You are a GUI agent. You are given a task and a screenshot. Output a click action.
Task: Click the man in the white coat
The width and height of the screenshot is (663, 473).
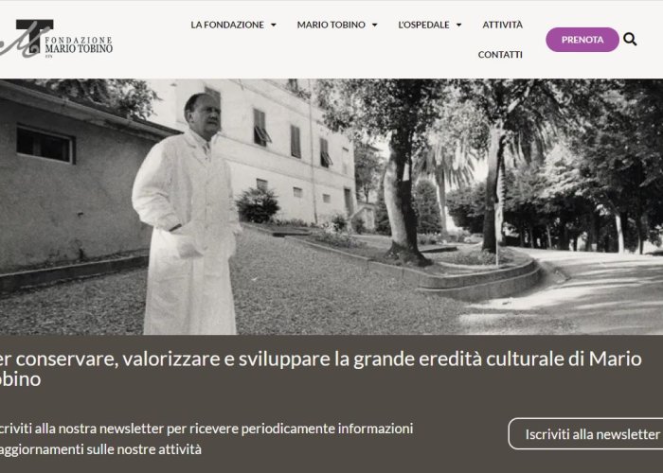188,215
